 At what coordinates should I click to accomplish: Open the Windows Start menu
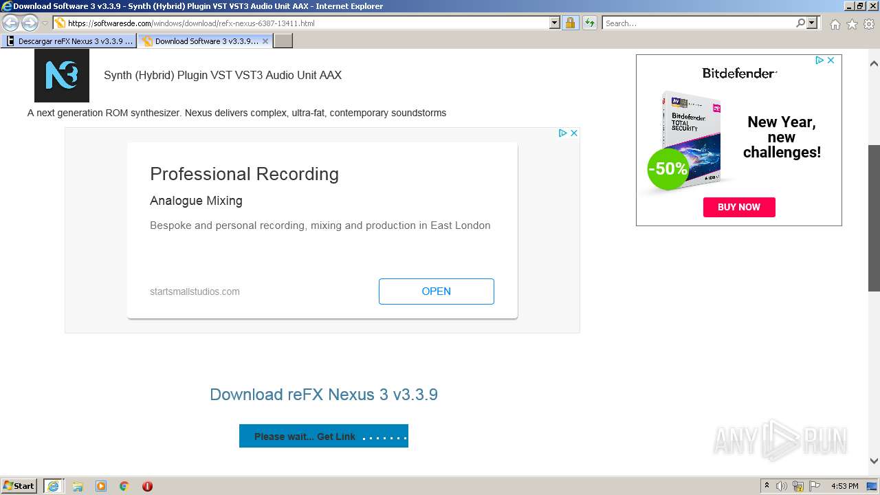point(19,486)
